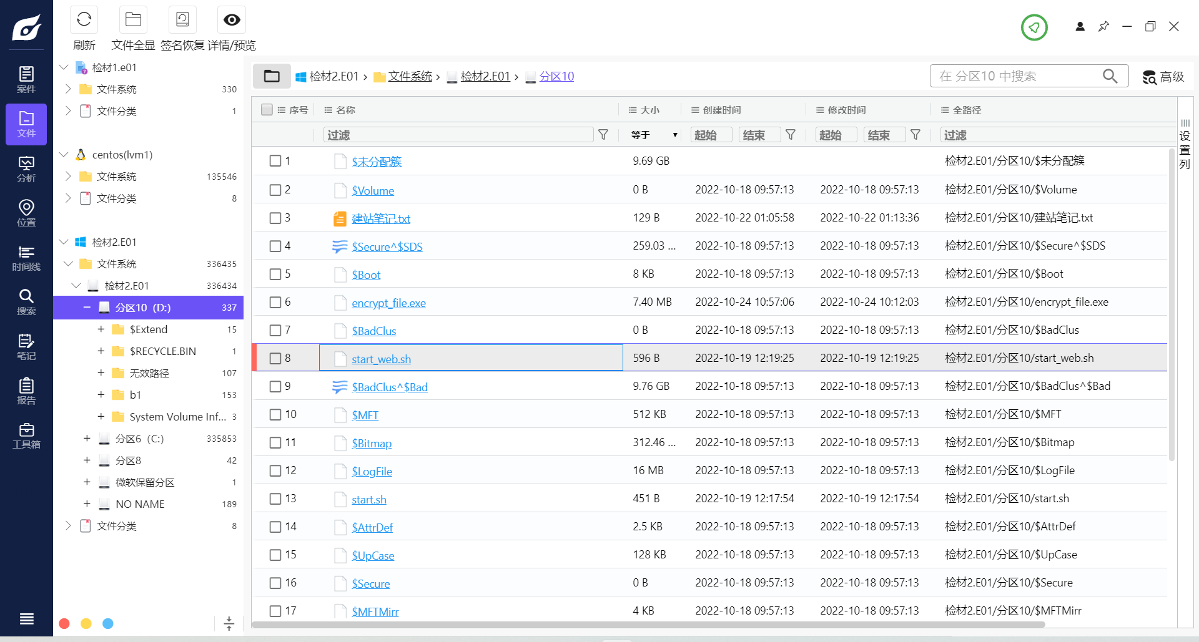1199x642 pixels.
Task: Open the 等于 size comparison dropdown
Action: (x=654, y=135)
